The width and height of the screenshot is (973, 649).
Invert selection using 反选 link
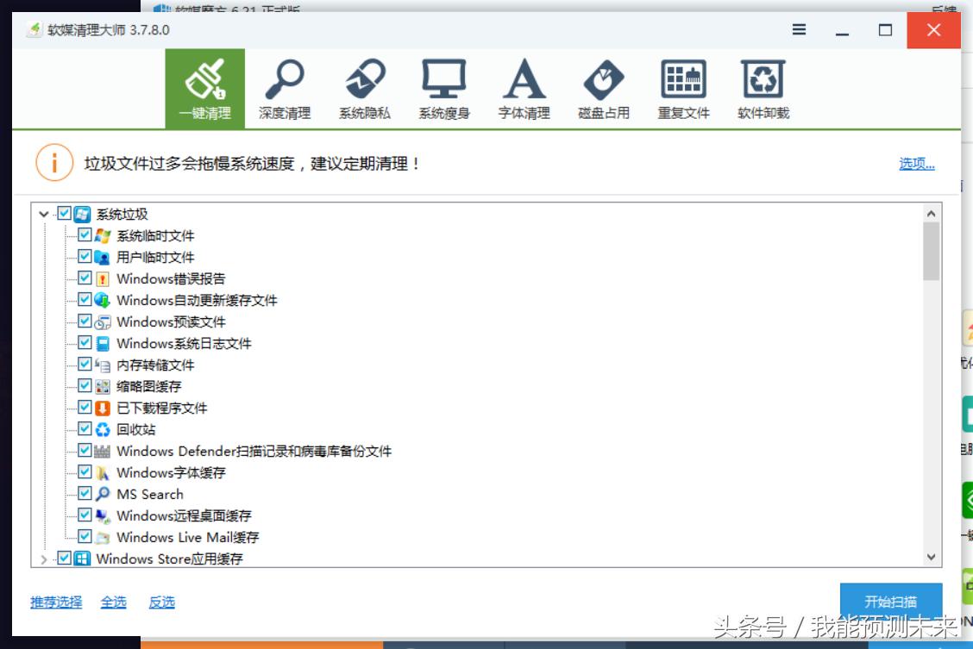[162, 602]
